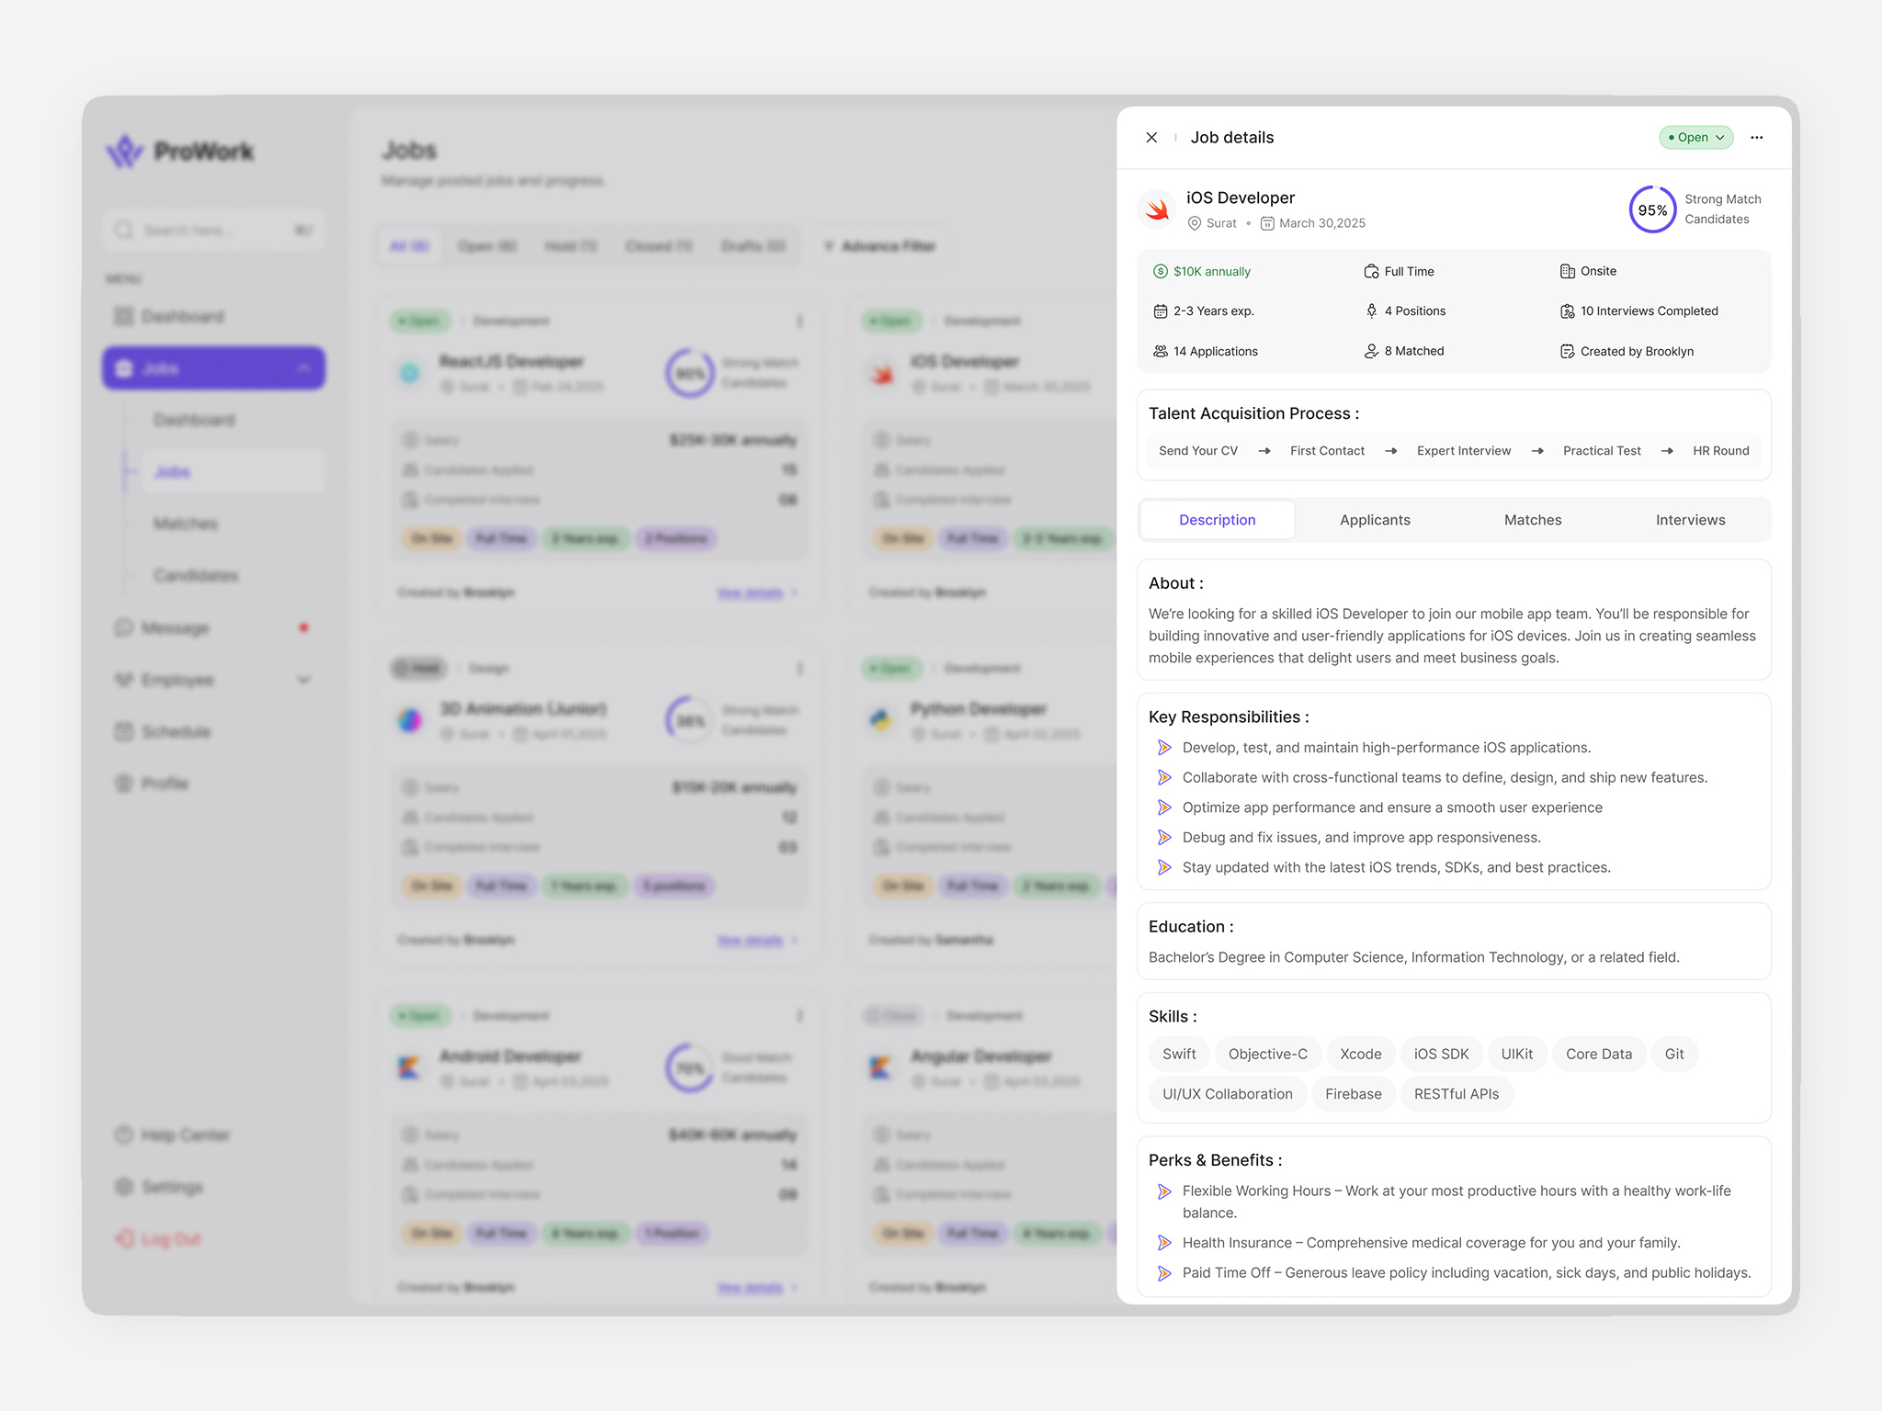
Task: Click the location pin icon beside Surat
Action: (x=1194, y=223)
